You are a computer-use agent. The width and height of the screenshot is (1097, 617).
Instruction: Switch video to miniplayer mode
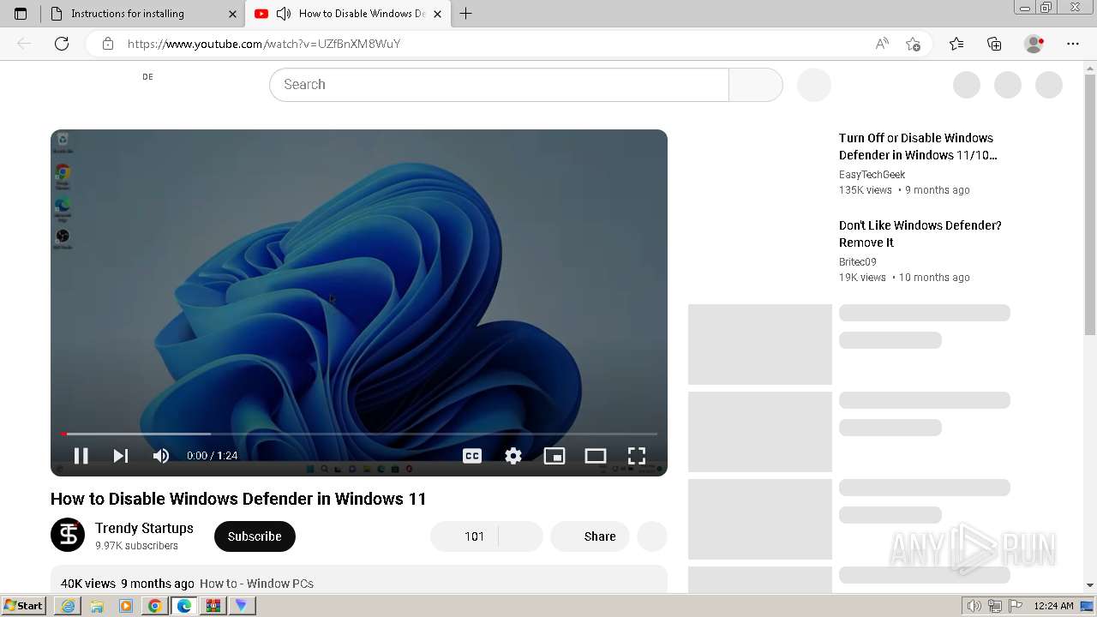554,456
